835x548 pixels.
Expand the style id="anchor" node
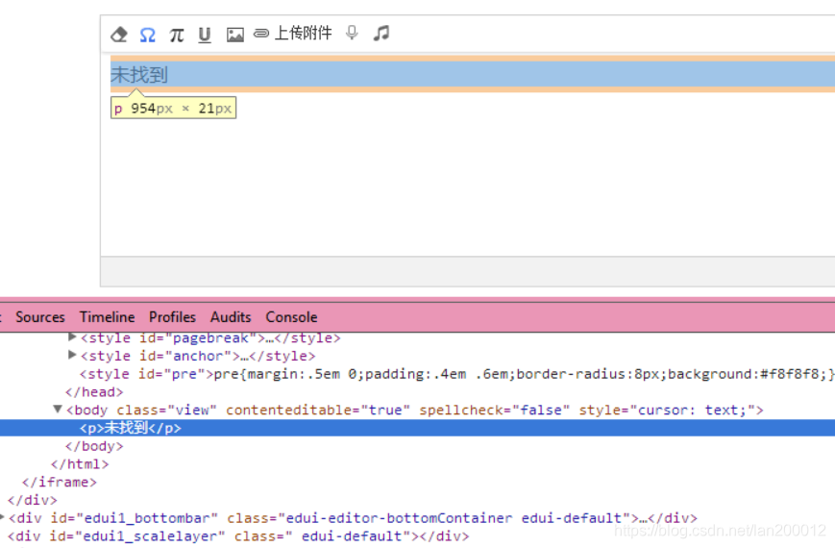pos(72,355)
